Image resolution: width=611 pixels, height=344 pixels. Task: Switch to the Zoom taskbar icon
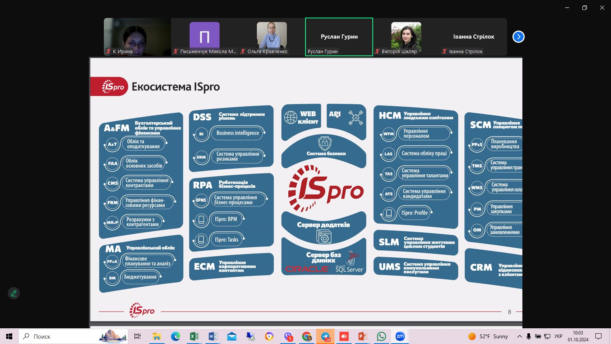[x=400, y=336]
